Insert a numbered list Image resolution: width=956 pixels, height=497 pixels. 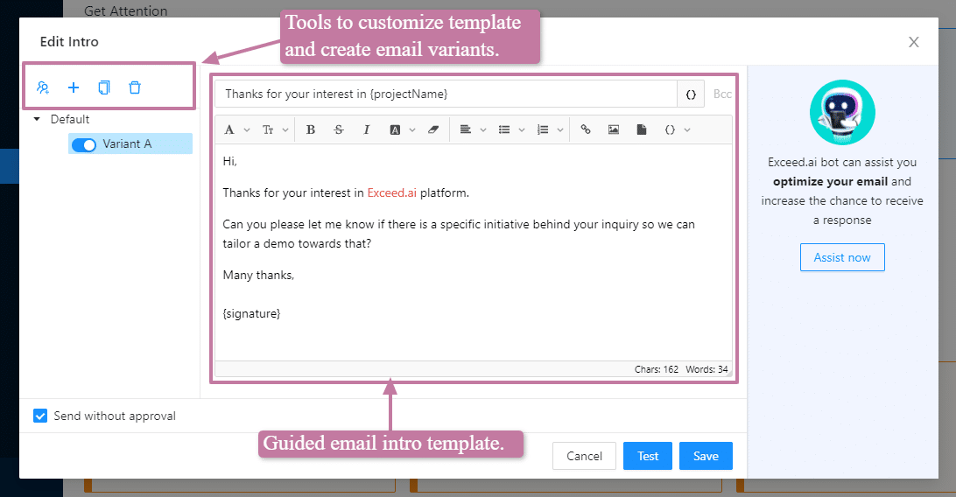543,129
